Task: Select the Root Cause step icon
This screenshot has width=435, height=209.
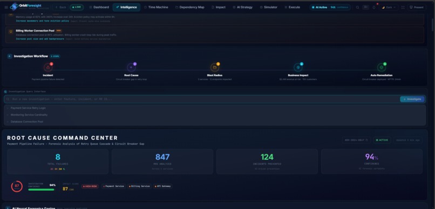Action: point(131,67)
